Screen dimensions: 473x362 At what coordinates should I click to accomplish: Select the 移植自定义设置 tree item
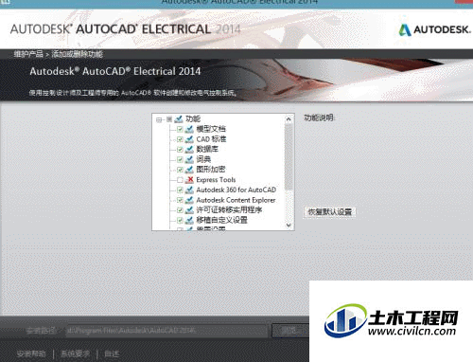[222, 220]
